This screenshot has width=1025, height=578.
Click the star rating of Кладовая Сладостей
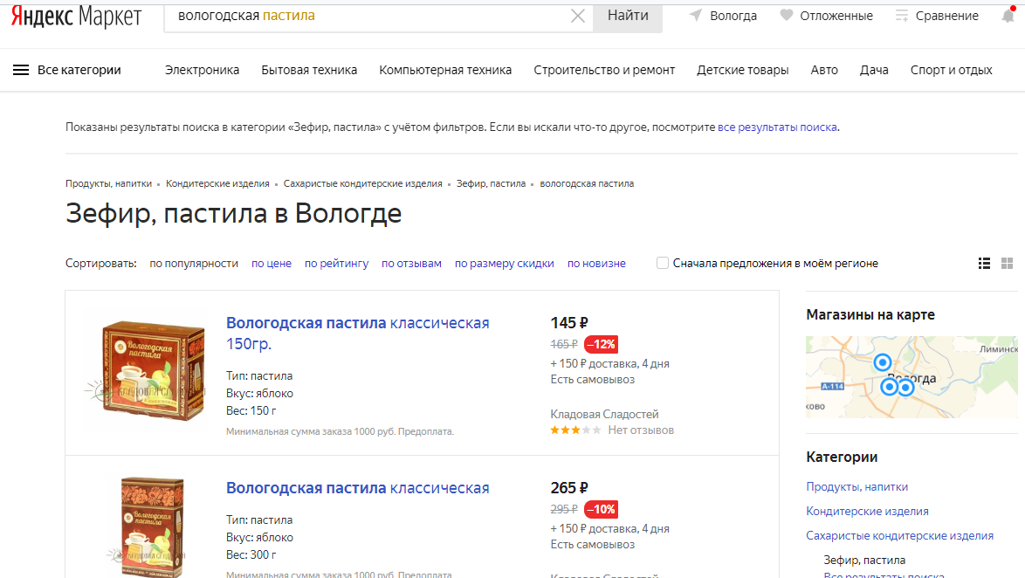[x=575, y=430]
